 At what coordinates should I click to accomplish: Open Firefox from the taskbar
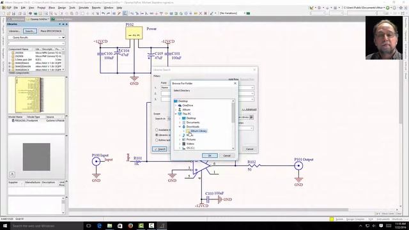(130, 226)
